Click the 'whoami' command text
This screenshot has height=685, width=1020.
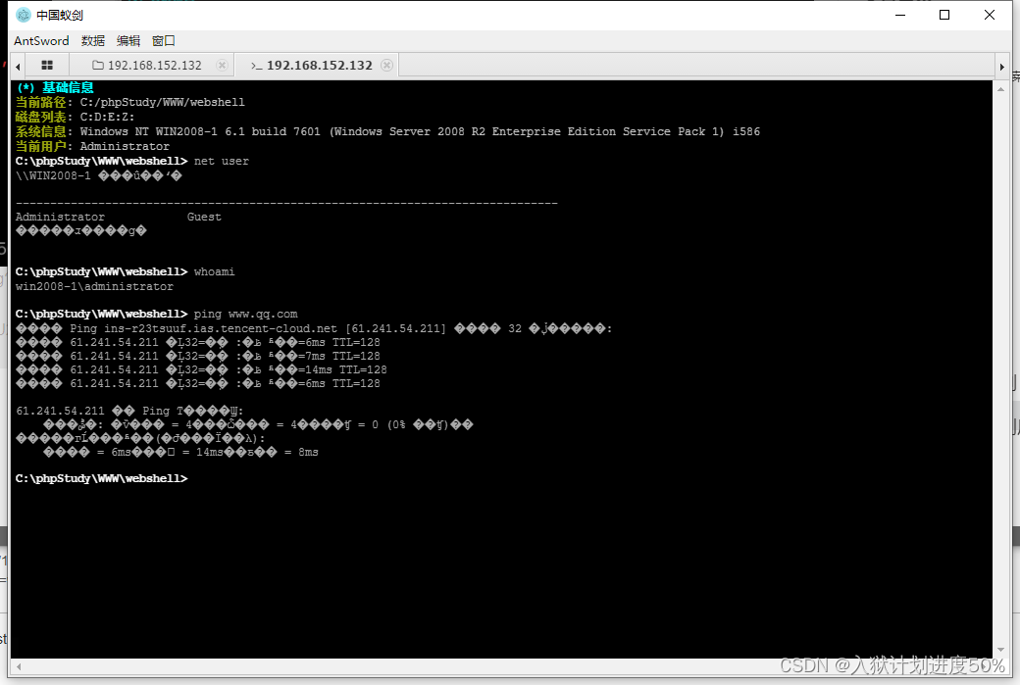point(214,271)
